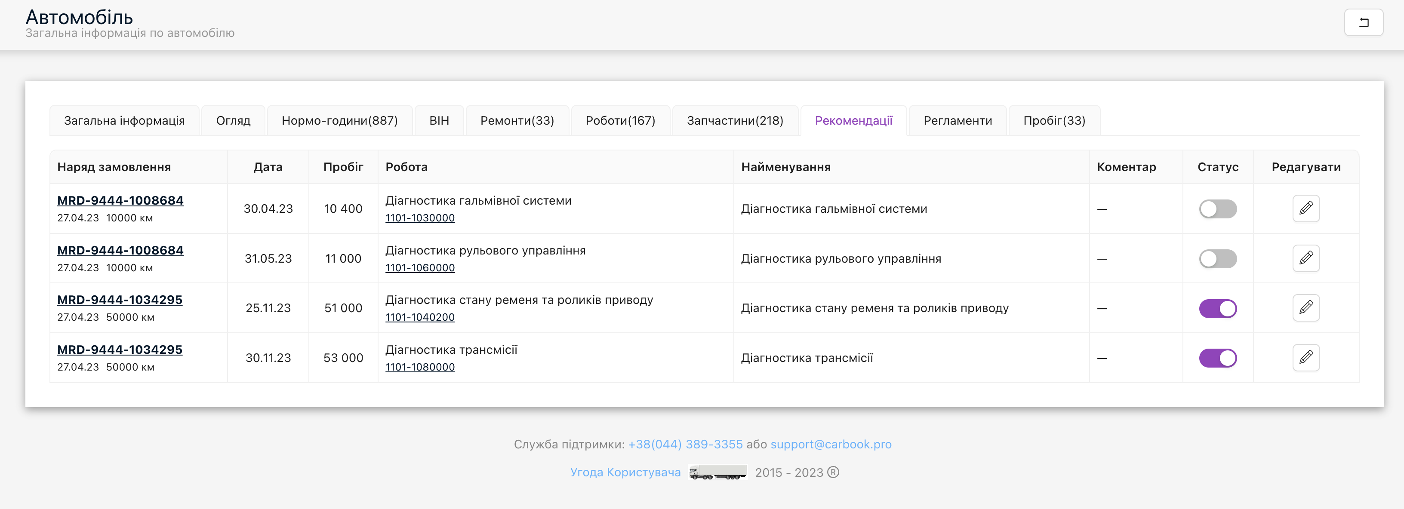Email support@carbook.pro

click(x=831, y=444)
